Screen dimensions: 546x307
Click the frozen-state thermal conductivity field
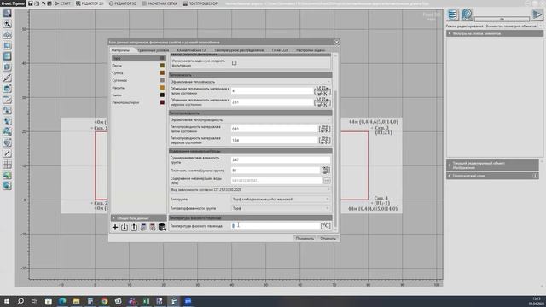[275, 140]
